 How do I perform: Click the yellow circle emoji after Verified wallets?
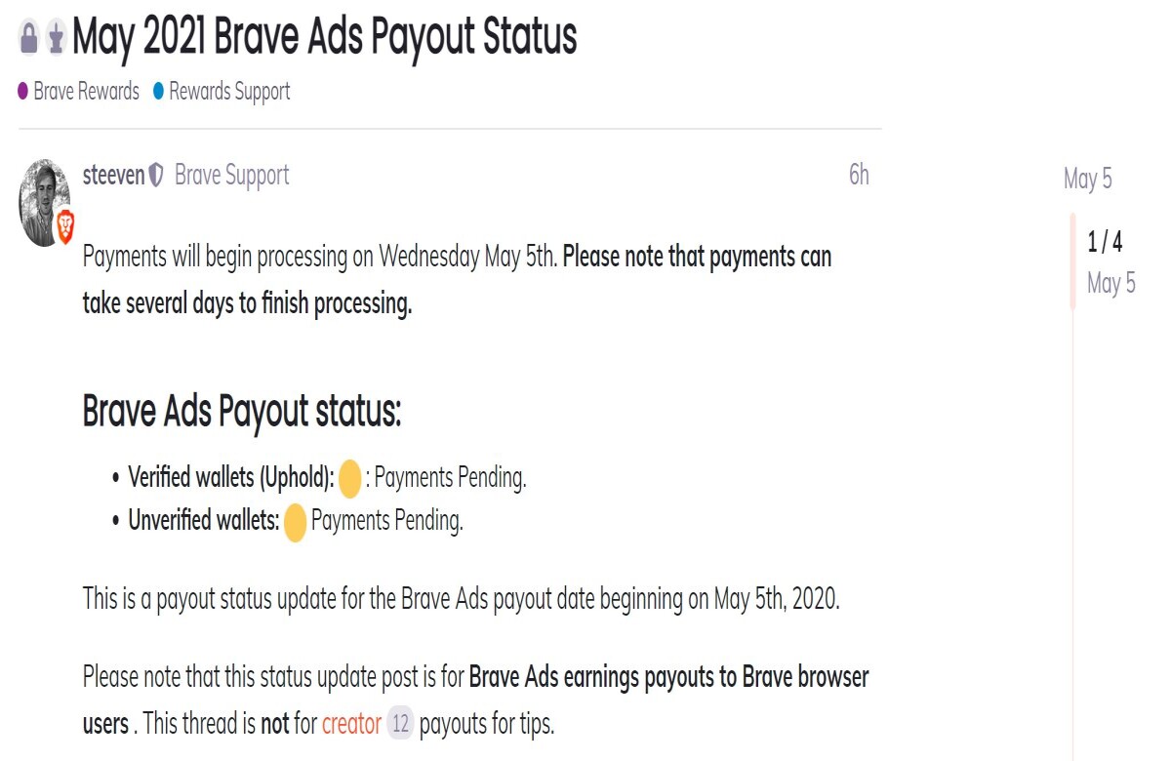349,478
